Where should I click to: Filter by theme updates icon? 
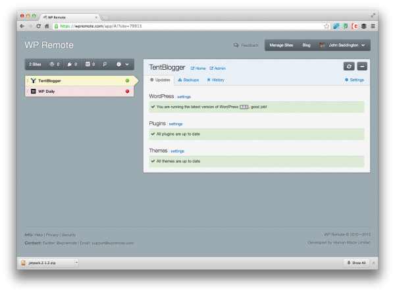tap(90, 65)
